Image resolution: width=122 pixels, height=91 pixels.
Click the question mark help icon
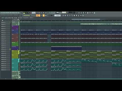85,13
